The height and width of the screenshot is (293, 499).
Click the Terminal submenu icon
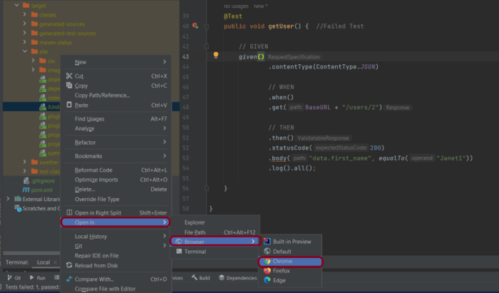pos(179,252)
